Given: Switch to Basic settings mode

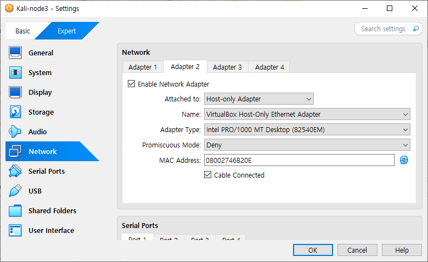Looking at the screenshot, I should point(22,31).
